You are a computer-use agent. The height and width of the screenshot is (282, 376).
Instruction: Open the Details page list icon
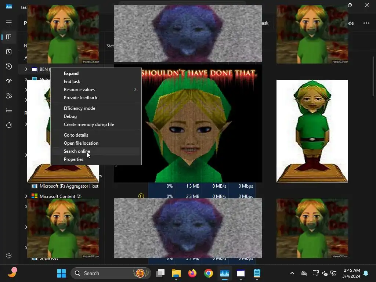pos(9,110)
